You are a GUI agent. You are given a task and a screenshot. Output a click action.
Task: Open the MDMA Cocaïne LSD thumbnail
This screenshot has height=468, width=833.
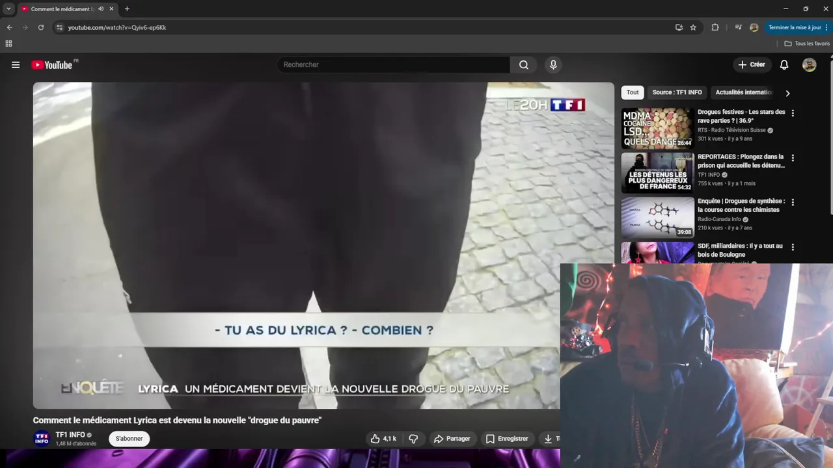coord(657,128)
